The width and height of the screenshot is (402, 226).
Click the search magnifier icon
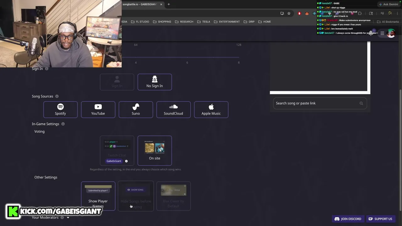click(x=361, y=103)
